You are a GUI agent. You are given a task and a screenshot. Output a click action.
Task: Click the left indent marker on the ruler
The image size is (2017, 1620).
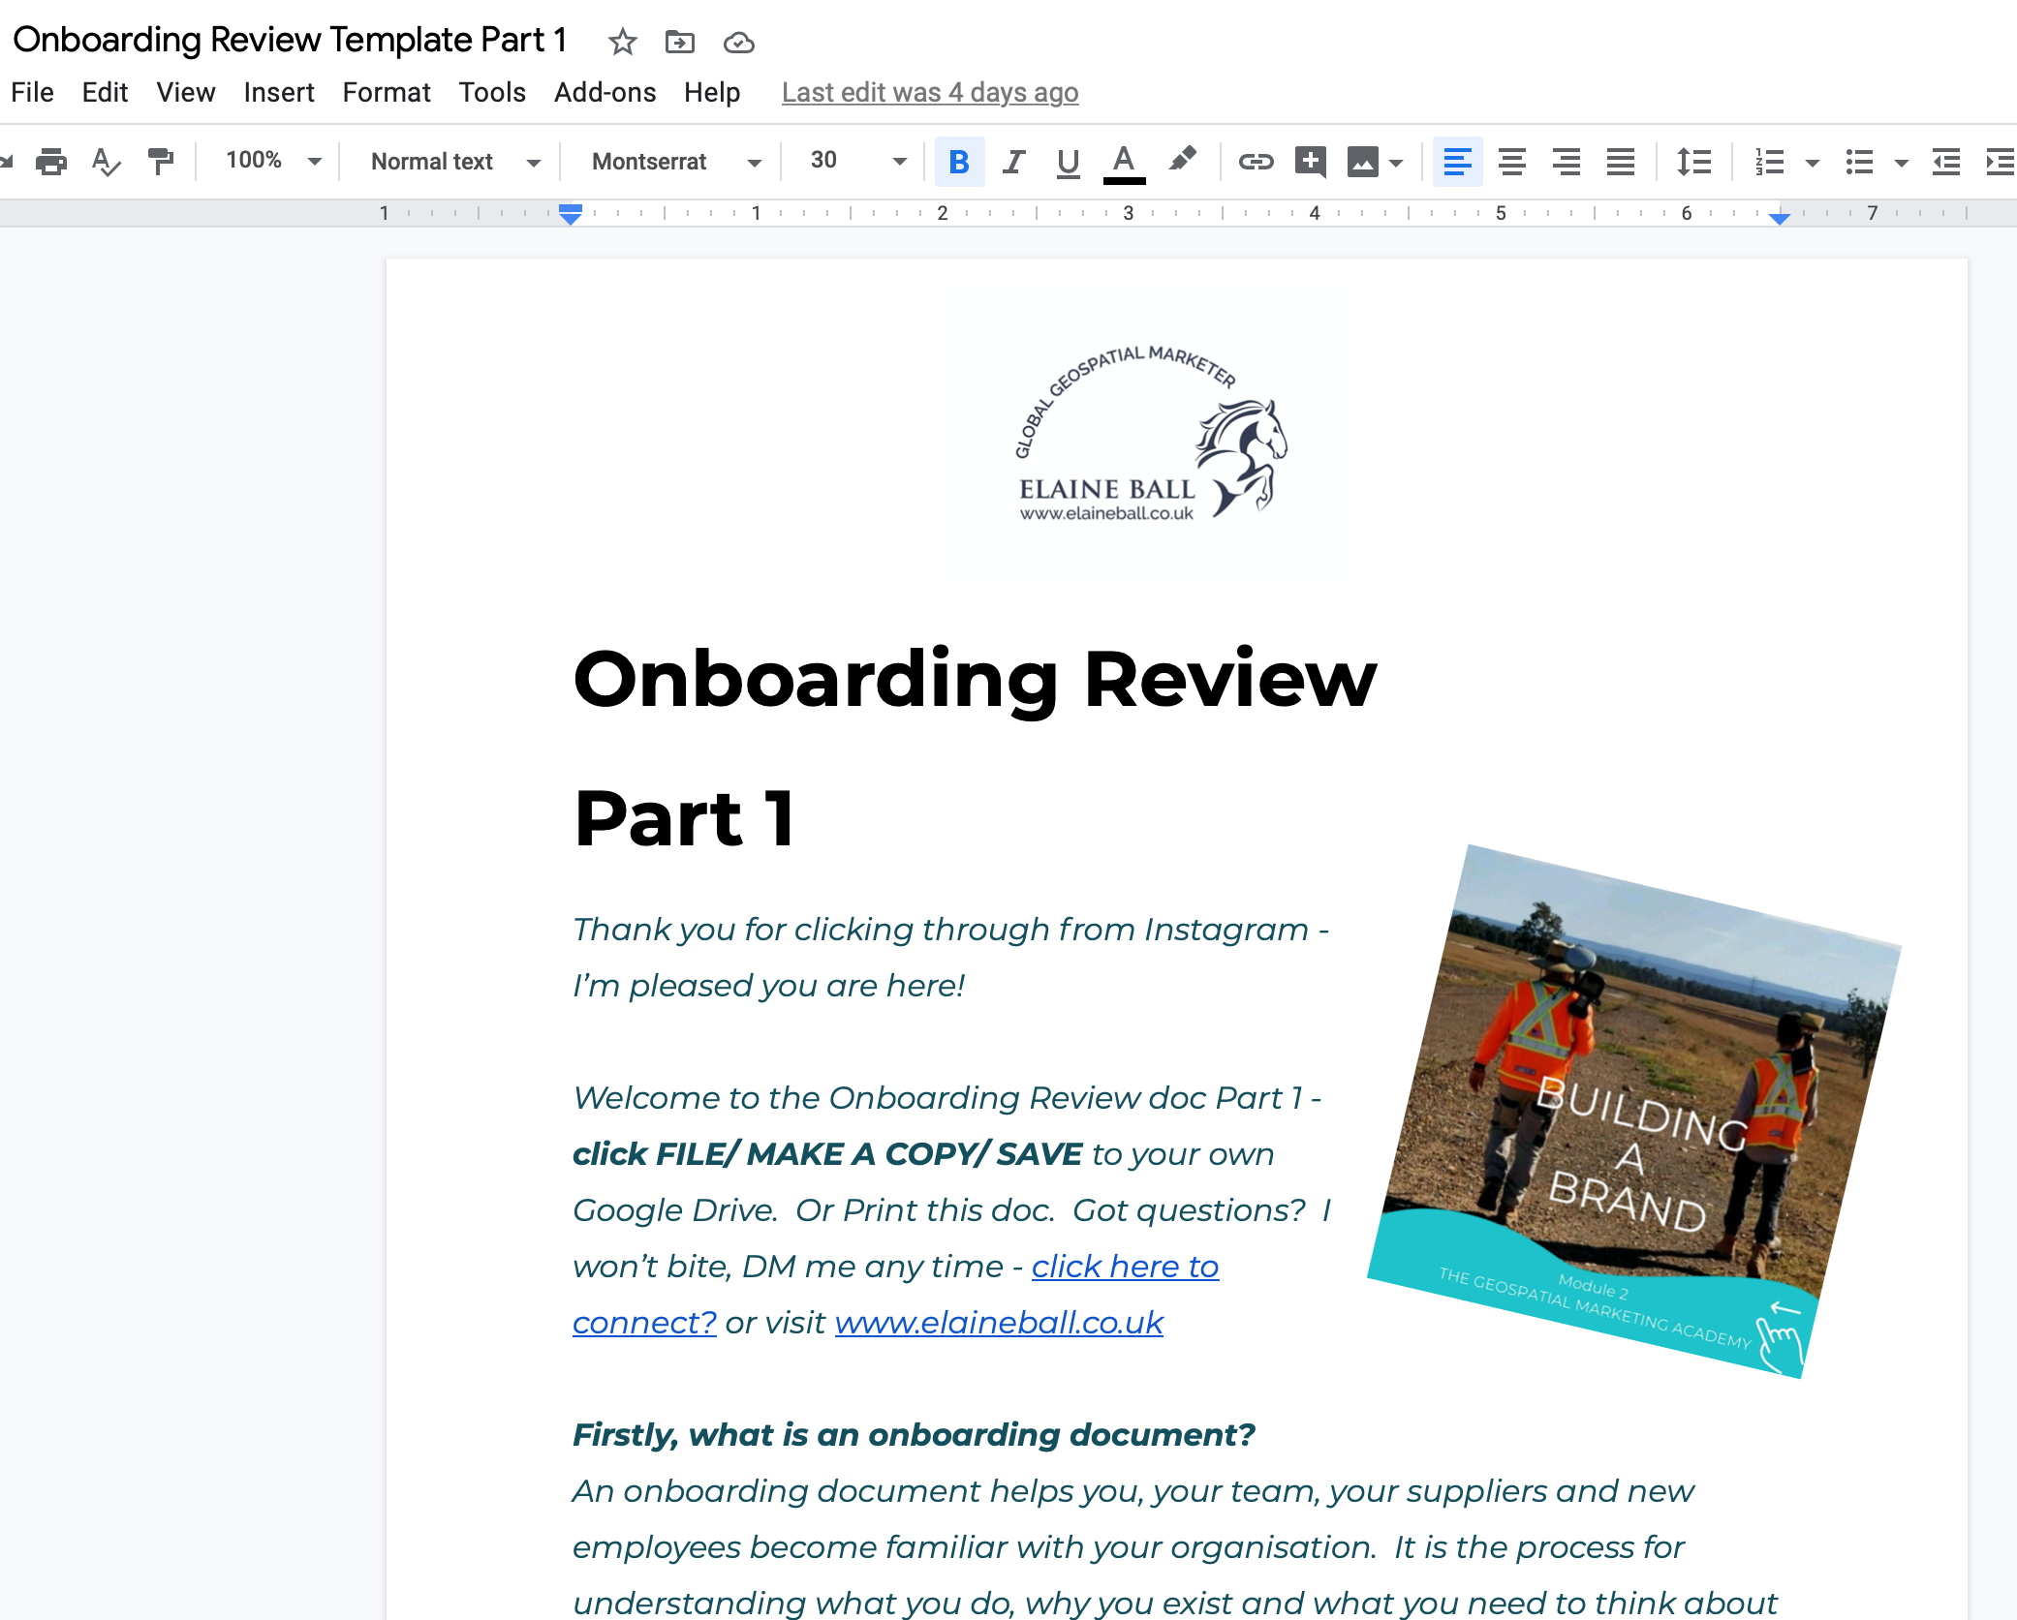(x=571, y=214)
